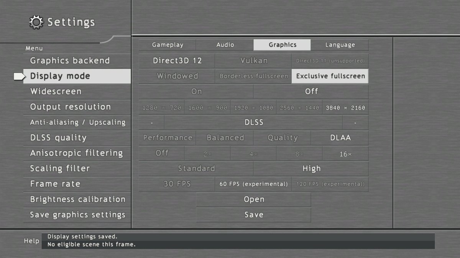
Task: Set display mode to Windowed
Action: [177, 76]
